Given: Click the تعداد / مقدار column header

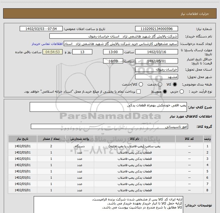Looking at the screenshot, I should 51,139.
